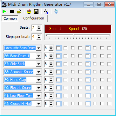Increase the Beats value with up arrow
The width and height of the screenshot is (116, 116).
[39, 27]
